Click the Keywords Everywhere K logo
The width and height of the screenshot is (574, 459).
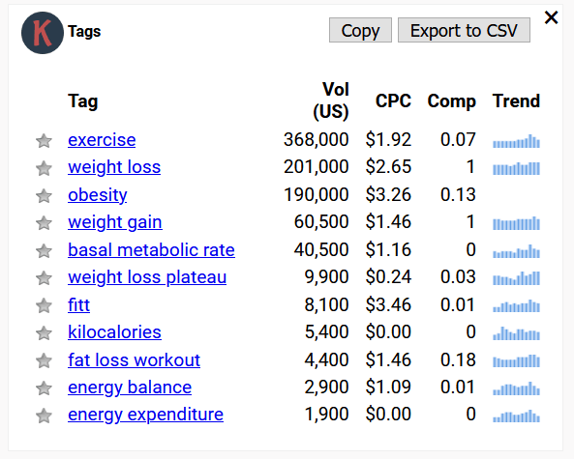(x=43, y=33)
